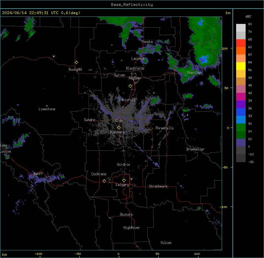Click the yellow diamond marker near Cochrane
This screenshot has height=258, width=264.
coord(104,181)
